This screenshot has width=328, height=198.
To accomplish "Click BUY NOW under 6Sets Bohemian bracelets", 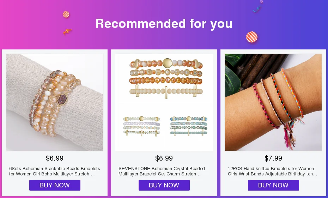I will (55, 185).
